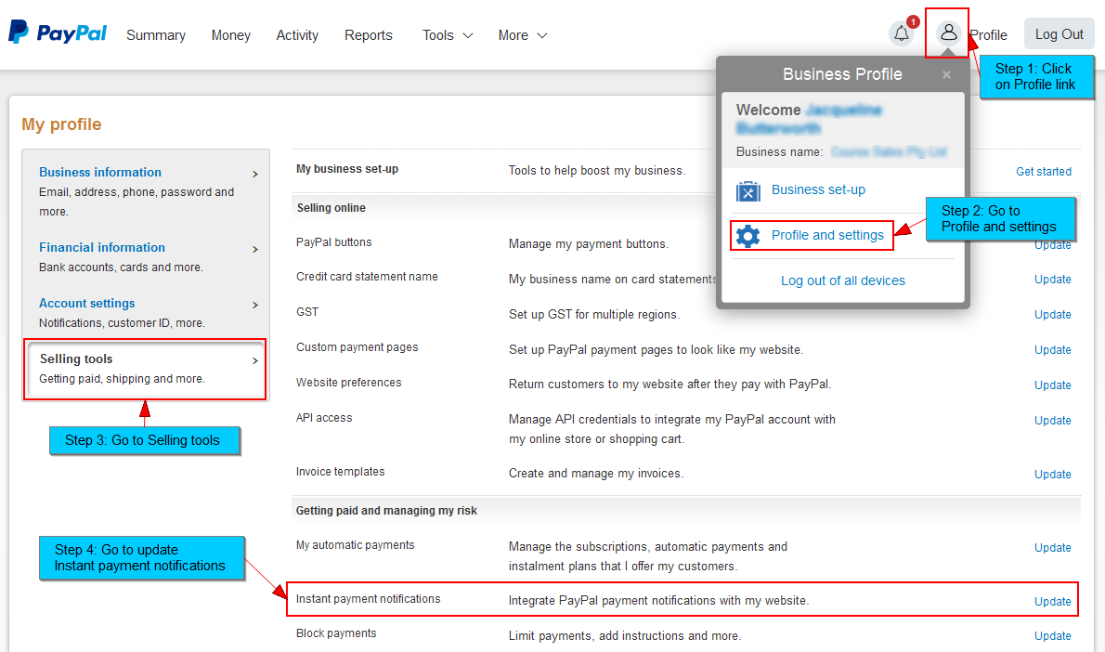The width and height of the screenshot is (1105, 652).
Task: Click the PayPal buttons row label
Action: pos(334,242)
